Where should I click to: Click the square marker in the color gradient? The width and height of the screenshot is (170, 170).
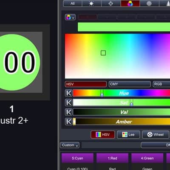[x=103, y=53]
